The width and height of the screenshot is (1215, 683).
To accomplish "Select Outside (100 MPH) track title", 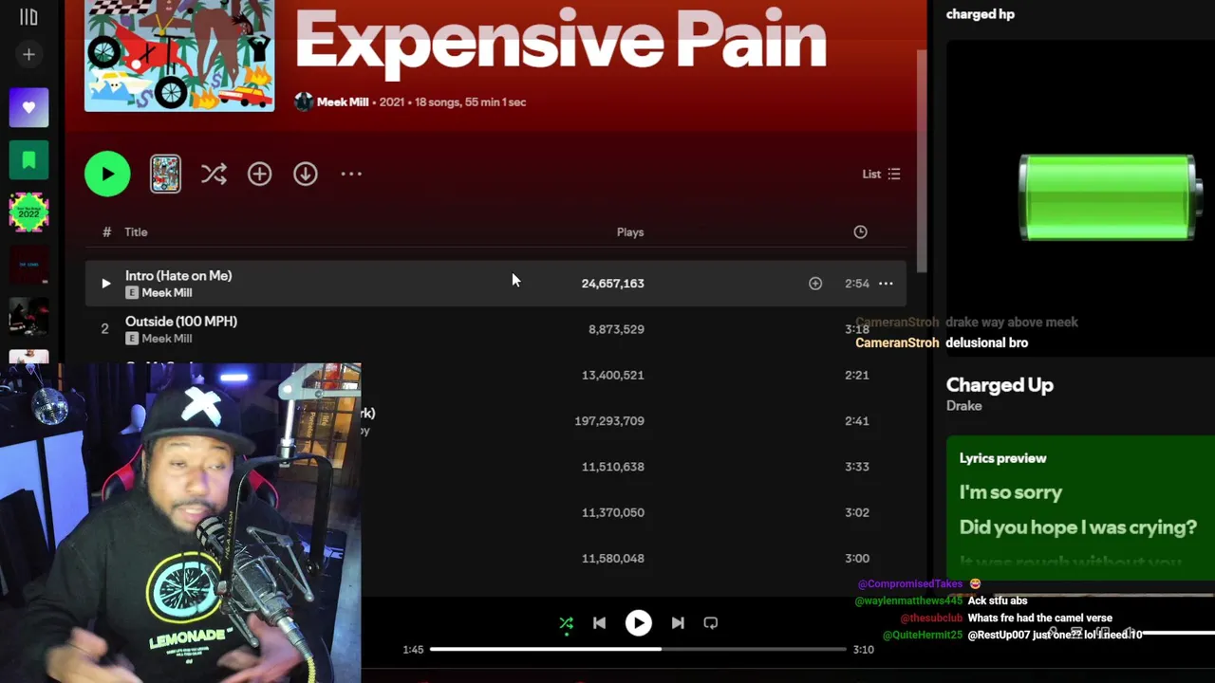I will pyautogui.click(x=181, y=321).
